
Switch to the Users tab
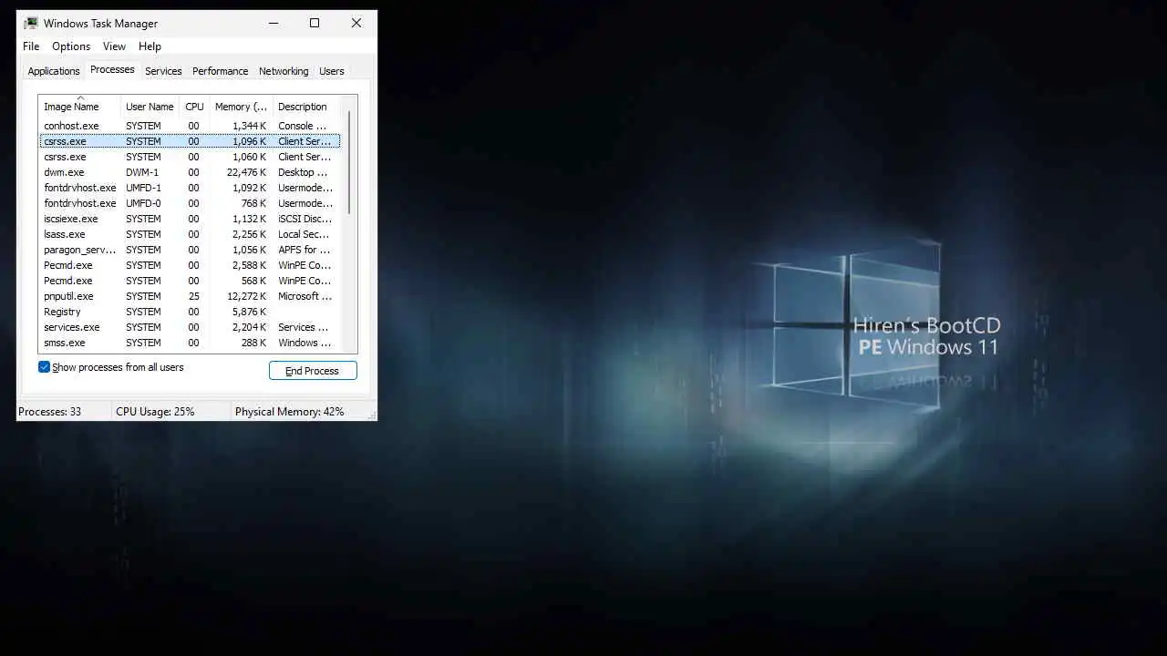[x=332, y=71]
